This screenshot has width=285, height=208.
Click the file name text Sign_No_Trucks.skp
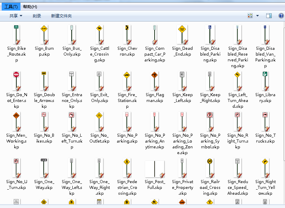265,138
